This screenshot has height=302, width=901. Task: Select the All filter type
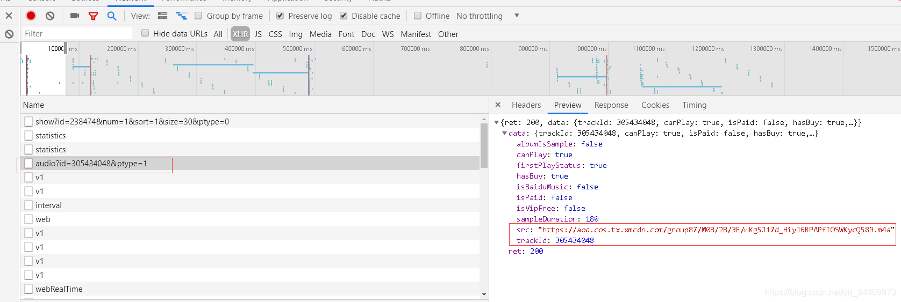point(218,34)
